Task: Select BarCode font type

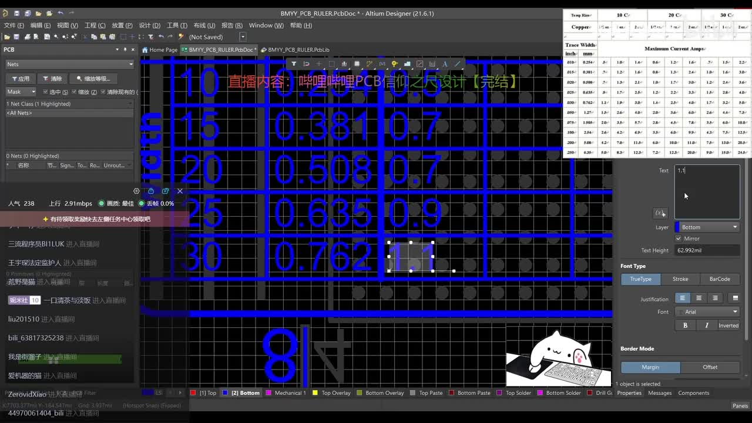Action: (x=720, y=279)
